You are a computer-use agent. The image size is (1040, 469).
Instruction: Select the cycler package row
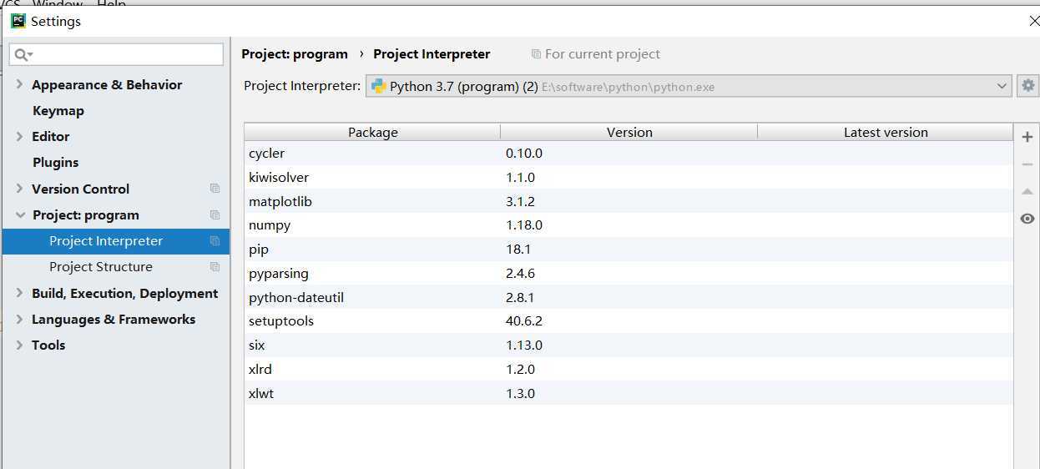(x=629, y=154)
